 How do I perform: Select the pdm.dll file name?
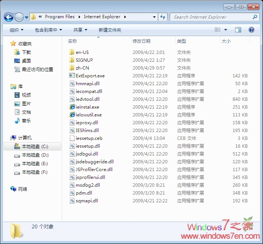(84, 193)
